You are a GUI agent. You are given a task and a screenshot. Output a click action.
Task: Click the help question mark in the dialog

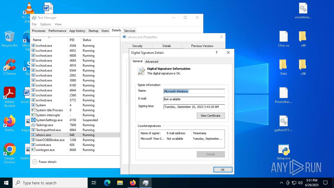pos(216,52)
